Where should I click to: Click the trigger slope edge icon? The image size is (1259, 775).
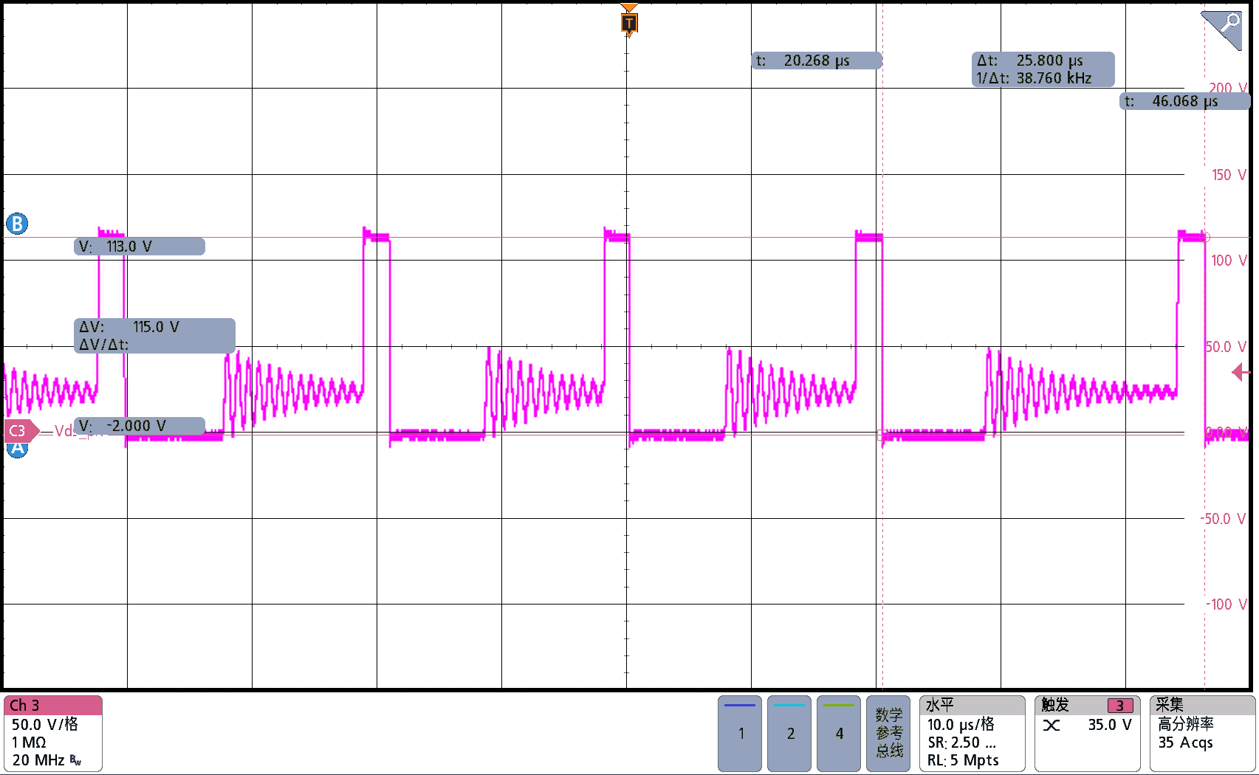[1052, 726]
